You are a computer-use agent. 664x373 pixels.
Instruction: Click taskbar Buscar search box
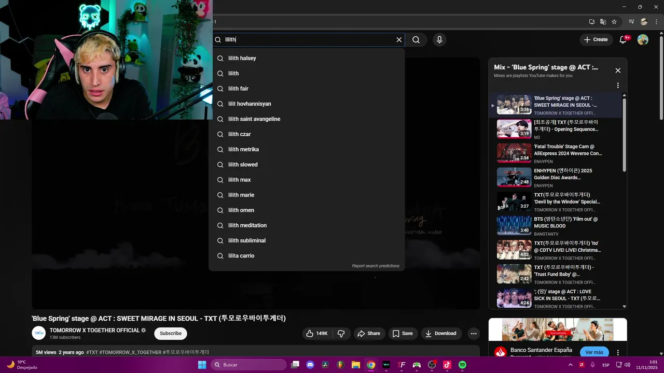pyautogui.click(x=248, y=365)
